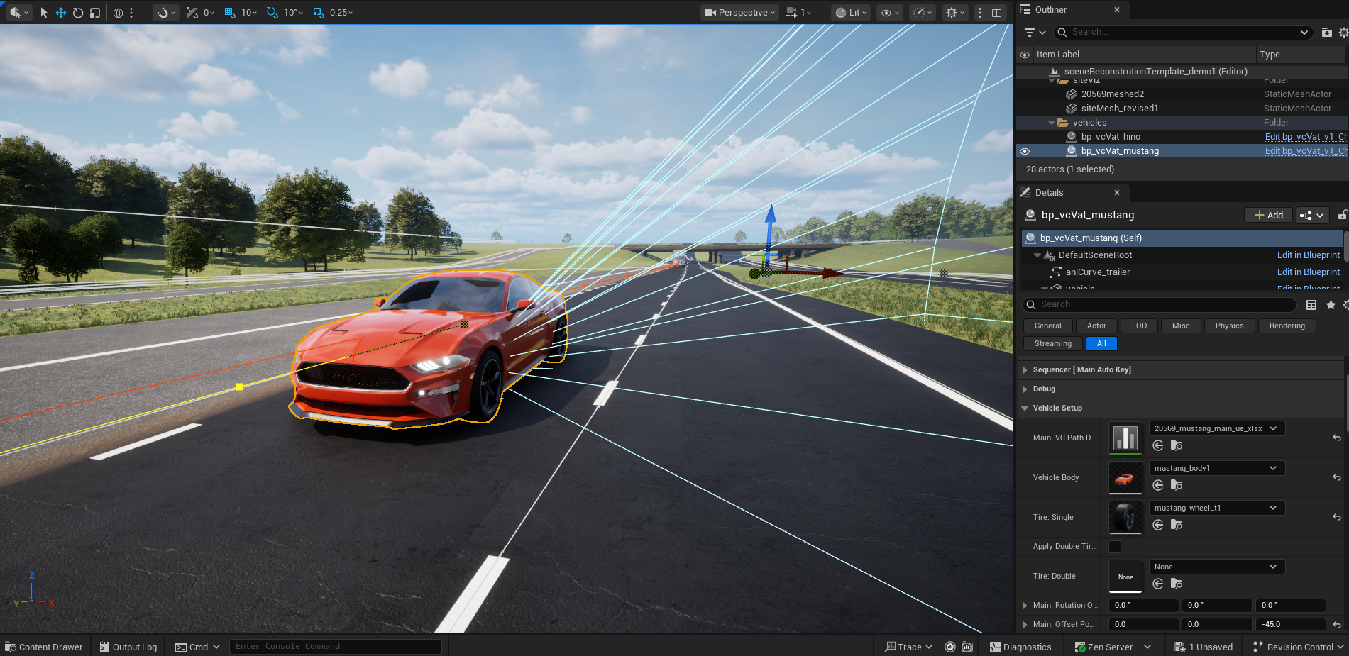Toggle visibility of bp_vcVat_mustang actor
Screen dimensions: 1349x656
pos(1025,151)
